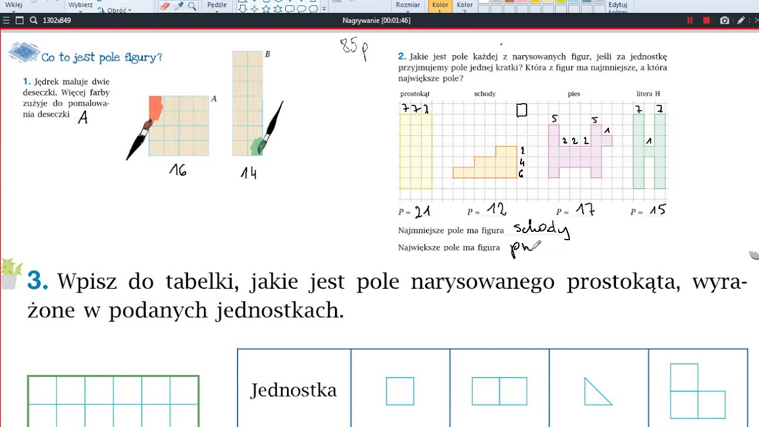Select the Color picker eyedropper tool
Screen dimensions: 759x427
coord(178,6)
